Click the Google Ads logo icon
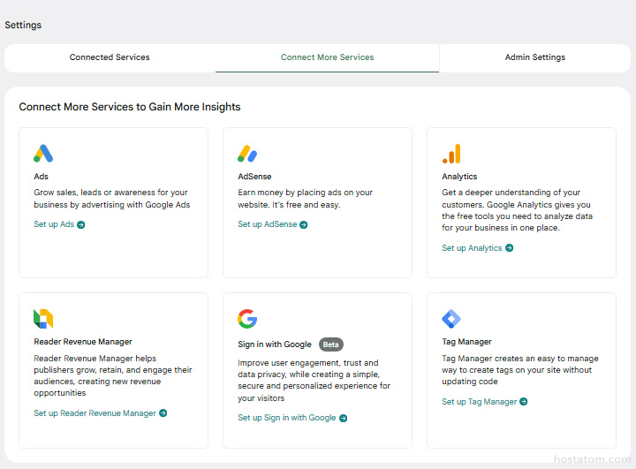 click(x=43, y=154)
